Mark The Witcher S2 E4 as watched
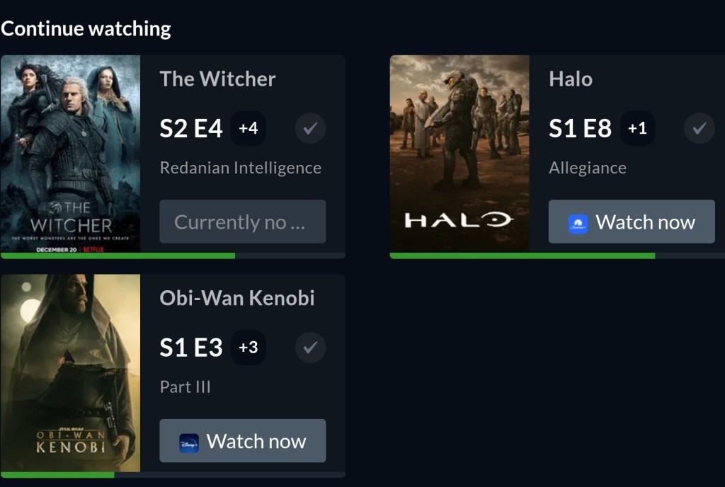 click(310, 129)
